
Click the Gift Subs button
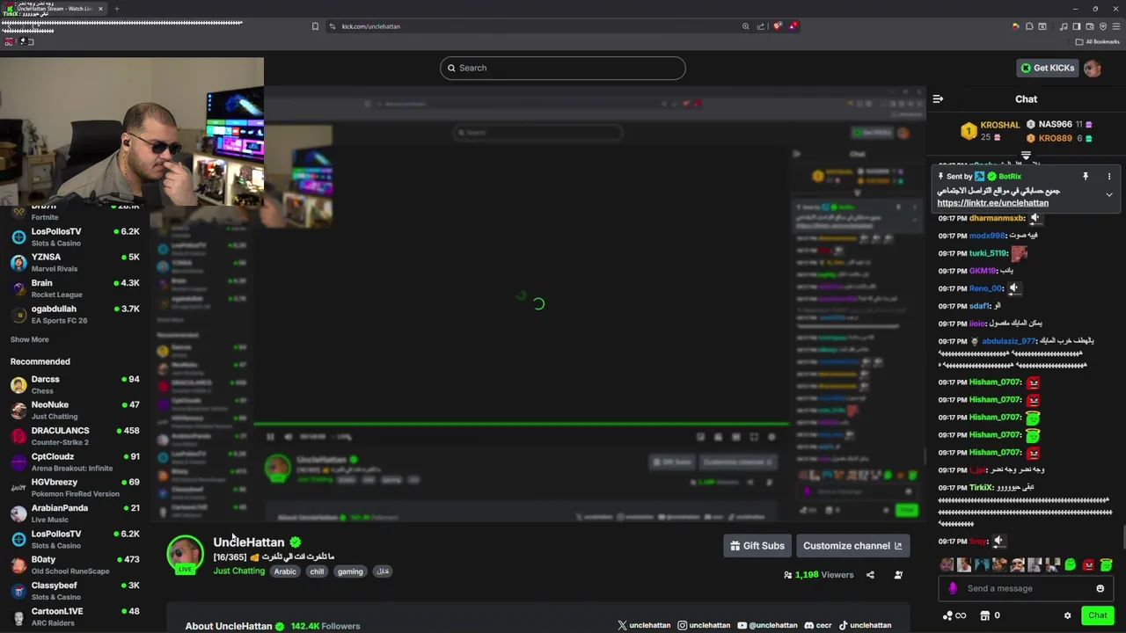click(757, 546)
